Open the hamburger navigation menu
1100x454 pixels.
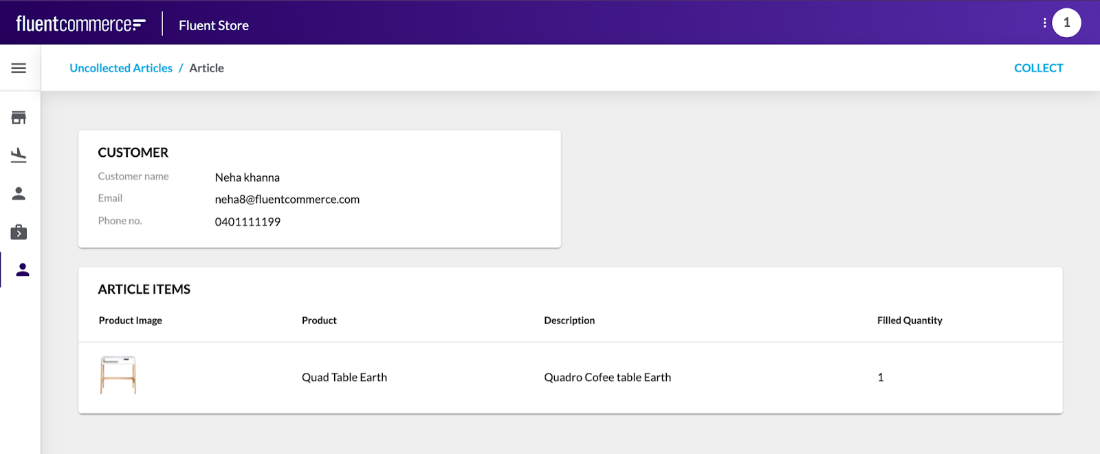coord(19,68)
